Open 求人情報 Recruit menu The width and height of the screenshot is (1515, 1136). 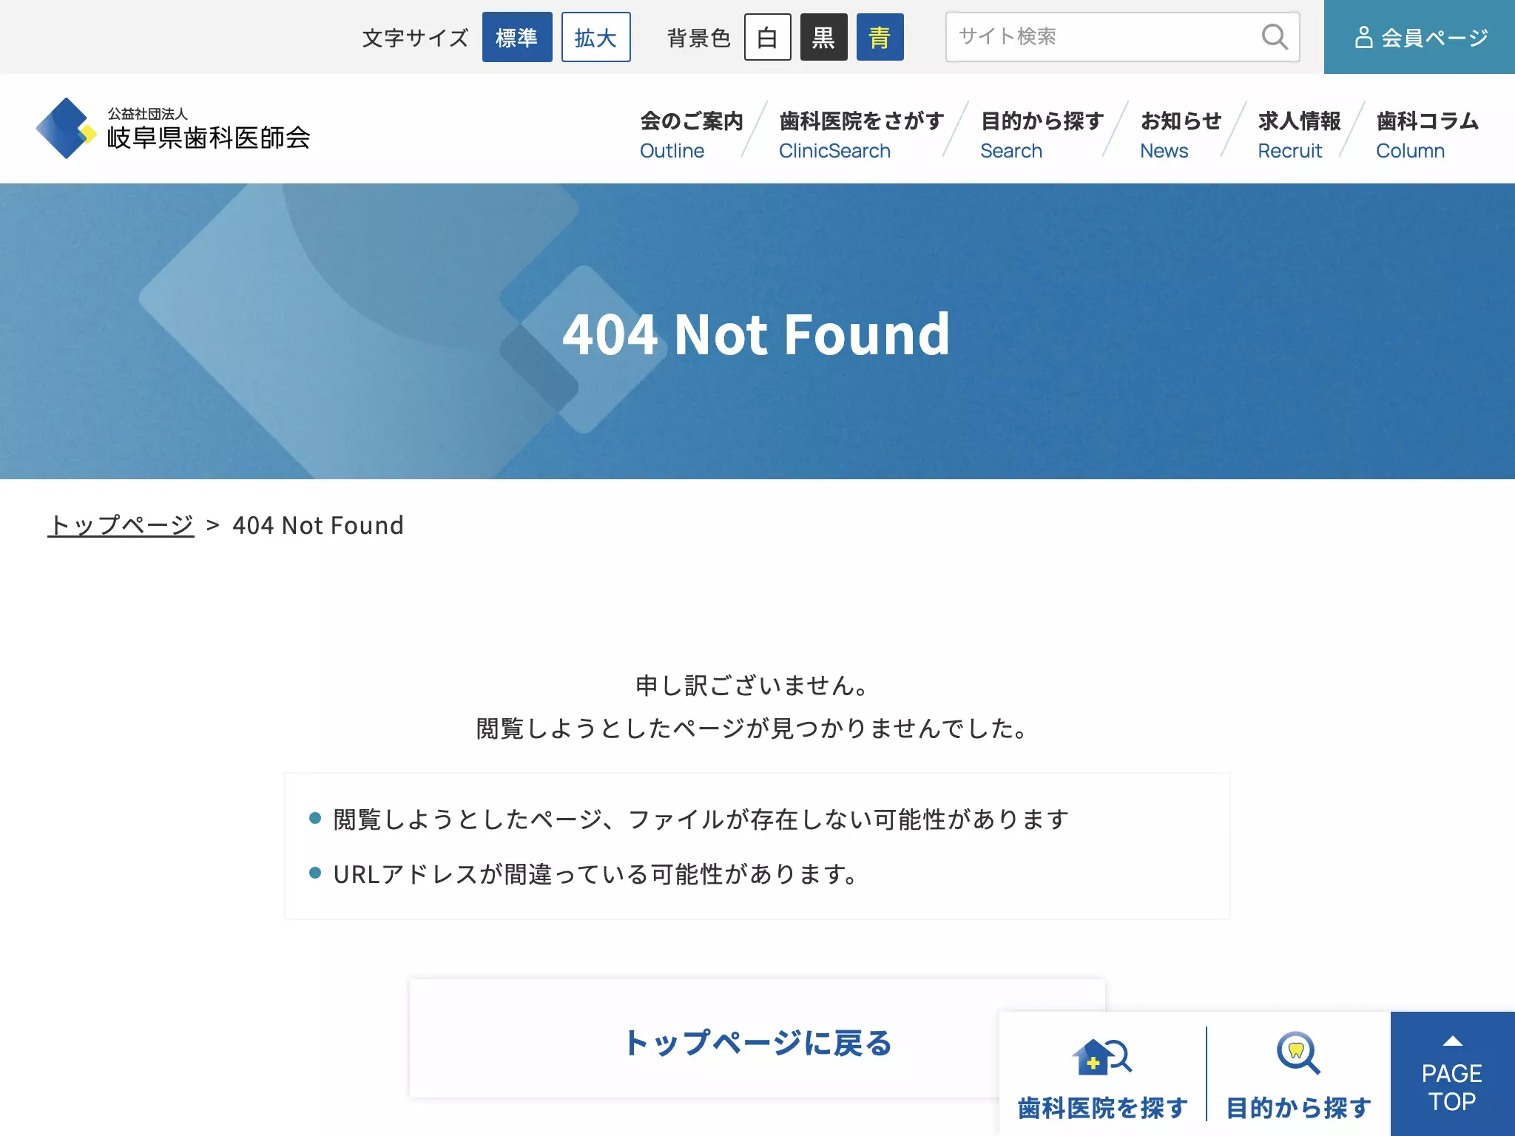(x=1299, y=135)
